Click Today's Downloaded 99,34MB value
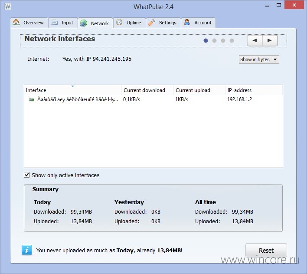Image resolution: width=307 pixels, height=274 pixels. click(x=81, y=212)
